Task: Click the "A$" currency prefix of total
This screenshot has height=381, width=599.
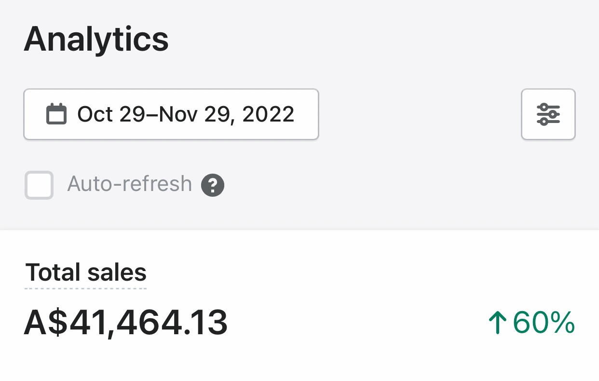Action: pos(46,322)
